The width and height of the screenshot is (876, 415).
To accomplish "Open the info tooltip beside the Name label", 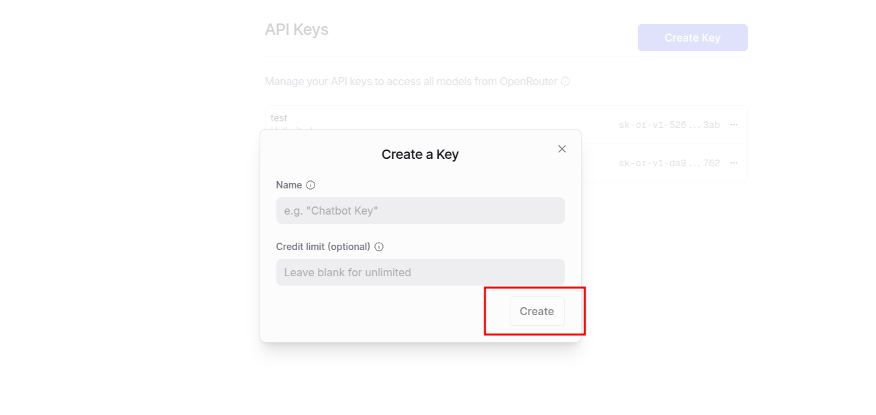I will [309, 185].
